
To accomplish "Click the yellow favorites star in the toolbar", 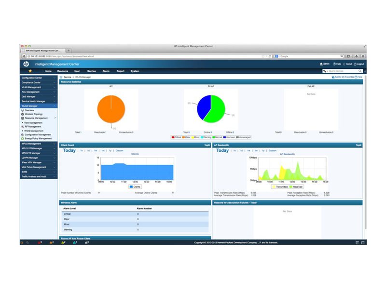I will (30, 71).
